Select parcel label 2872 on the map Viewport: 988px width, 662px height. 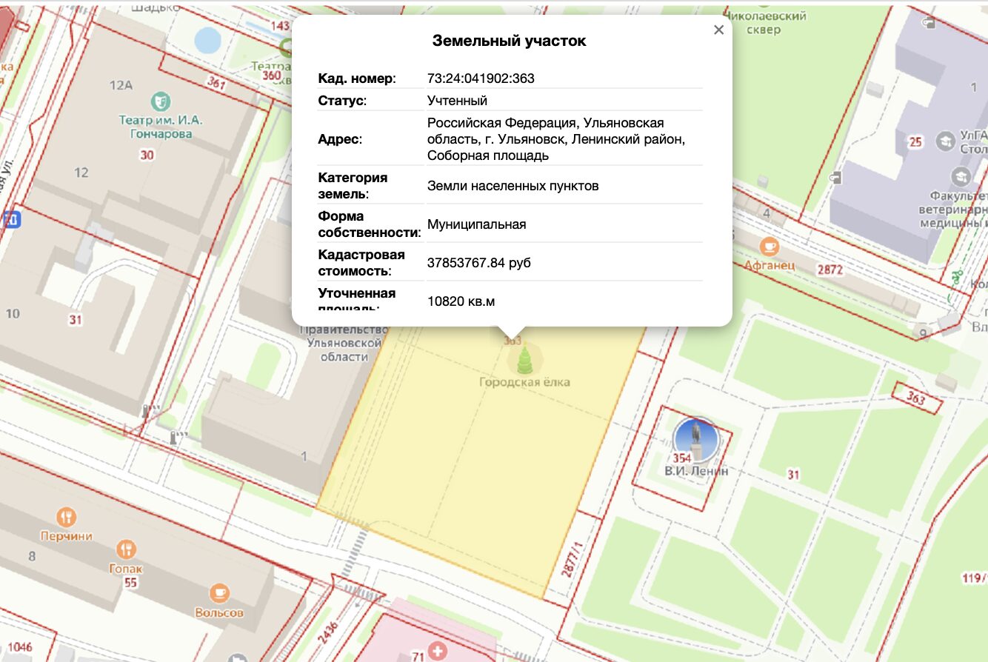click(x=830, y=270)
